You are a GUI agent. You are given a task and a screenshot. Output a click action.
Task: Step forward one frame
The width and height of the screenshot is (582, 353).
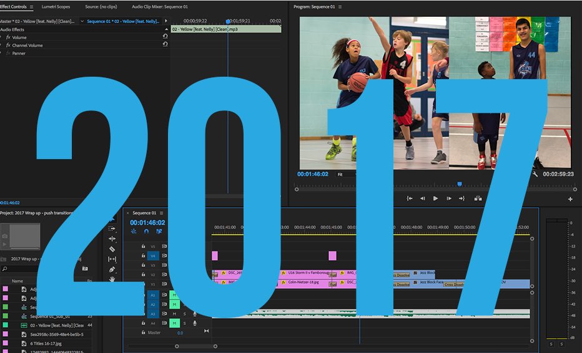coord(449,199)
